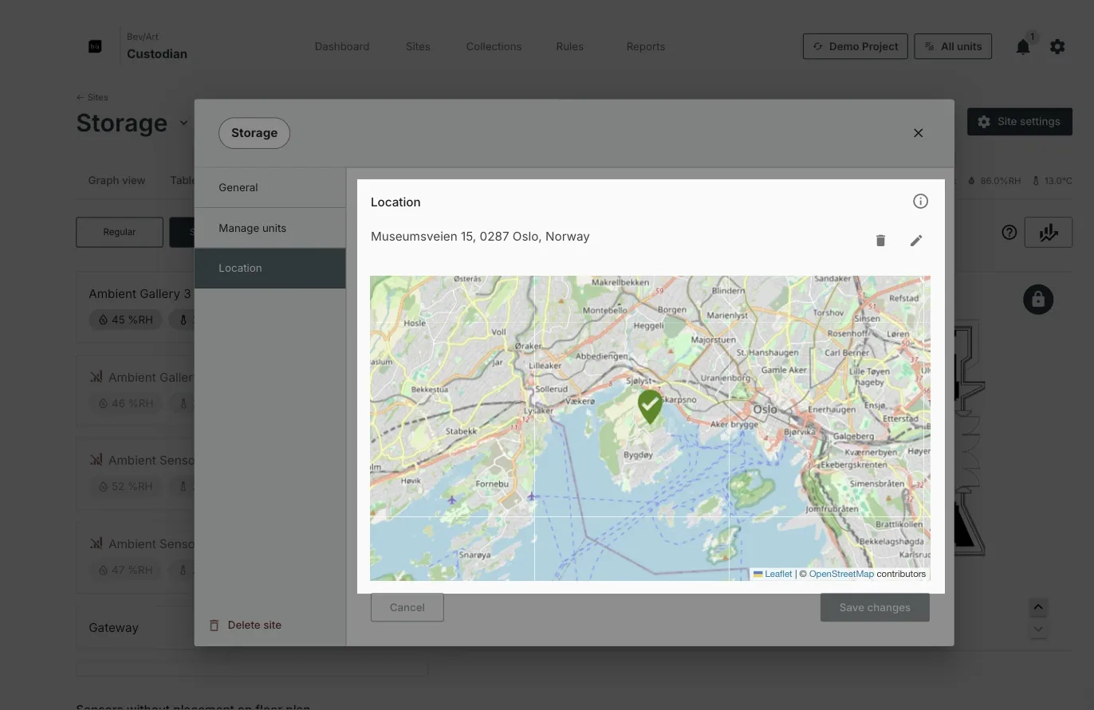Click the Demo Project button

856,46
